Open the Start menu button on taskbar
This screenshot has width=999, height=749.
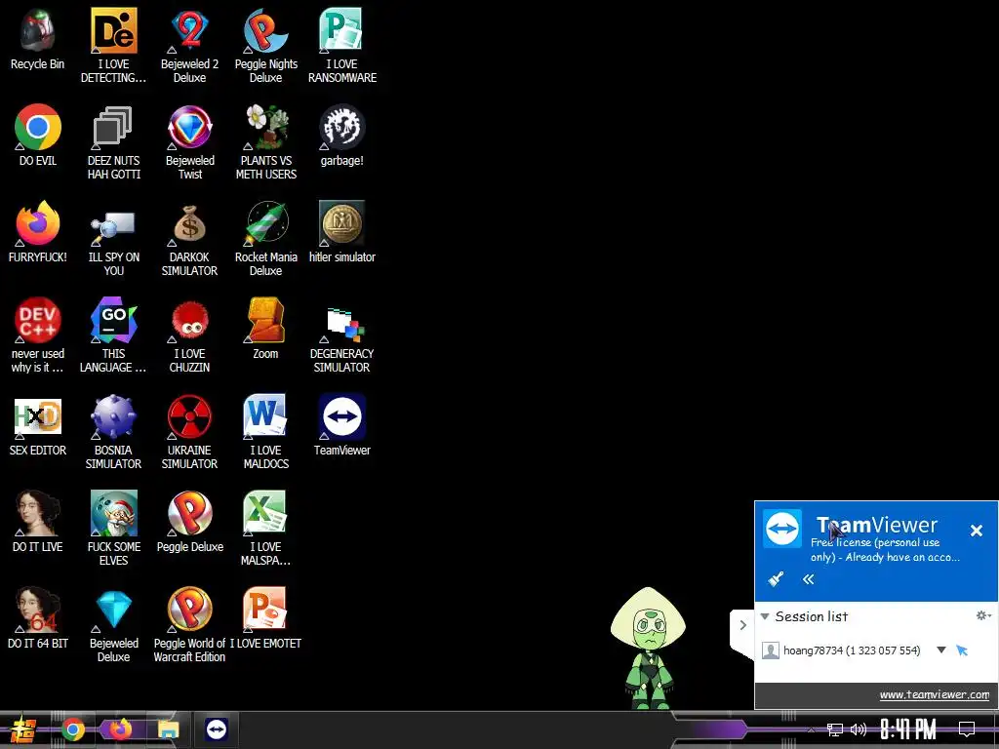click(23, 729)
